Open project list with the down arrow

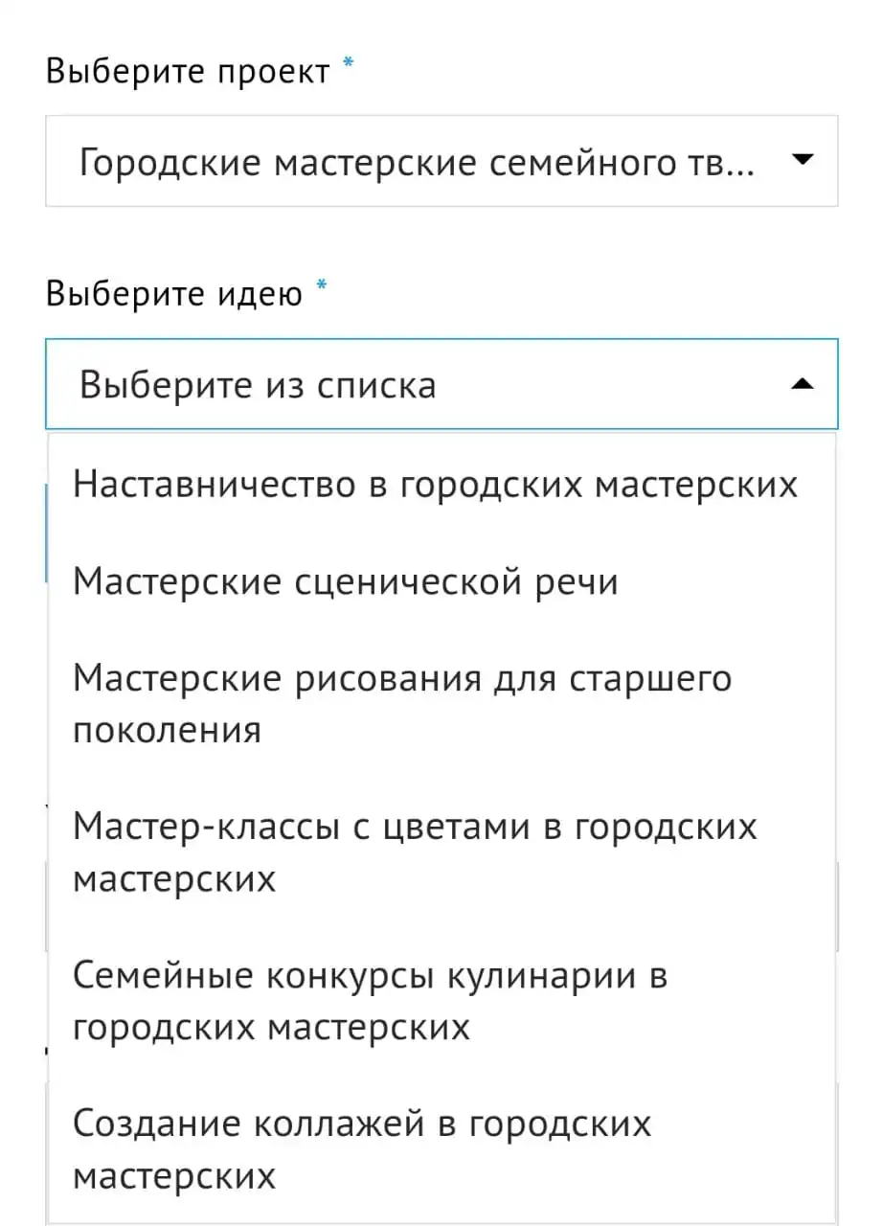(x=804, y=161)
